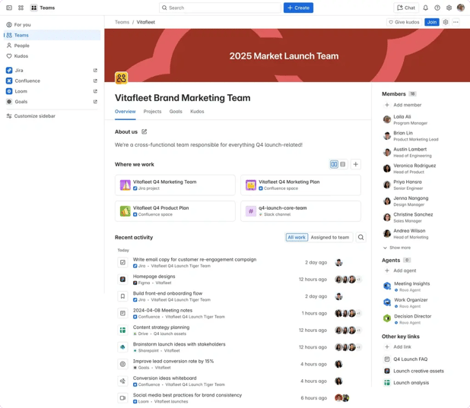This screenshot has width=470, height=408.
Task: Open Goals external link icon in sidebar
Action: click(x=95, y=102)
